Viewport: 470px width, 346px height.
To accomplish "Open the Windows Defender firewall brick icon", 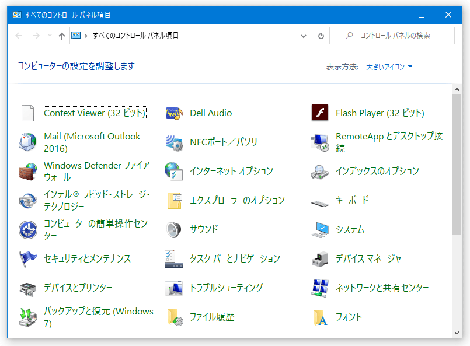I will click(x=28, y=172).
